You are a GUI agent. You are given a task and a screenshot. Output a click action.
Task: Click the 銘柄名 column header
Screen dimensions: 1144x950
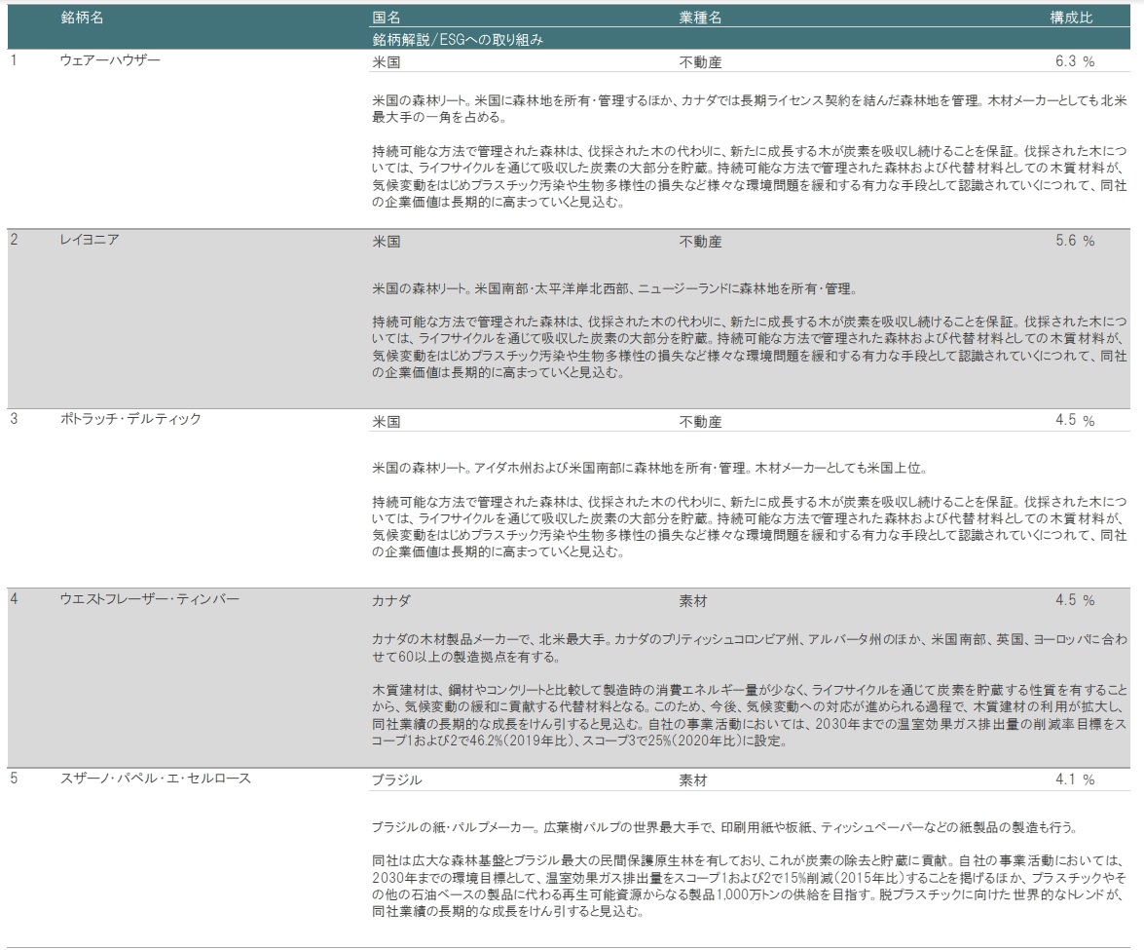coord(82,18)
